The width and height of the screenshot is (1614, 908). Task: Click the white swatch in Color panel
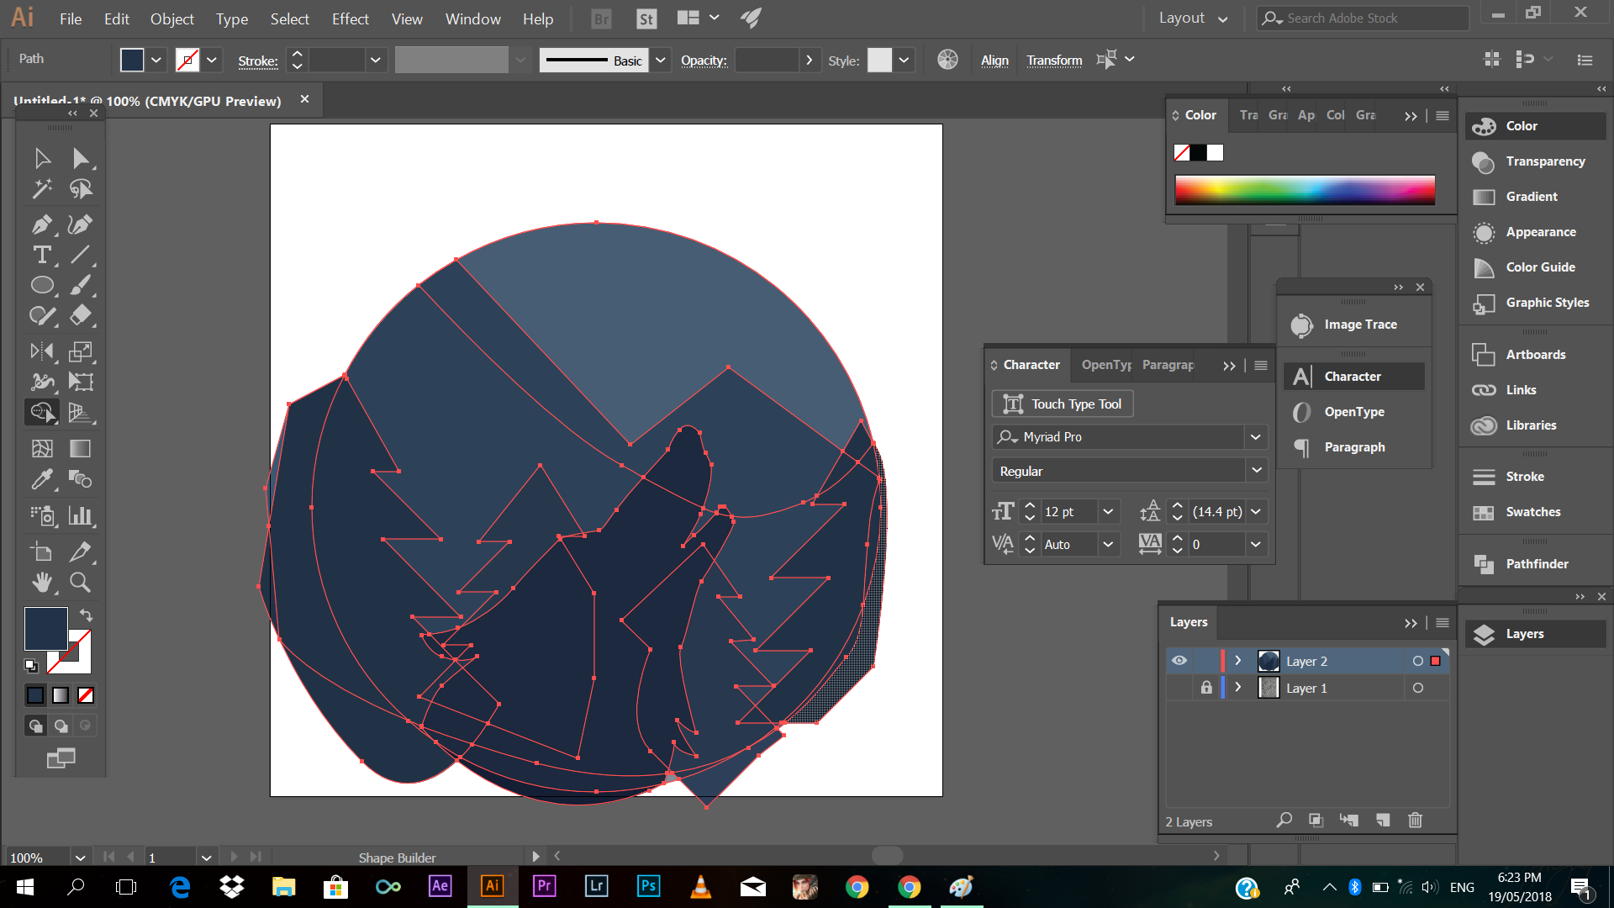pos(1216,153)
